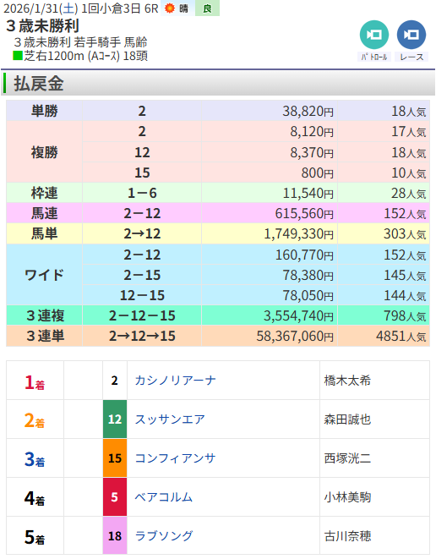Click white horse number 2 box
Screen dimensions: 436x559
tap(115, 381)
